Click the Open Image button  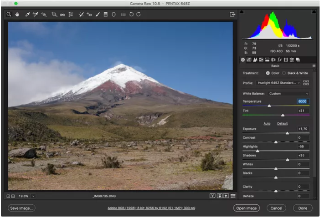[x=247, y=208]
